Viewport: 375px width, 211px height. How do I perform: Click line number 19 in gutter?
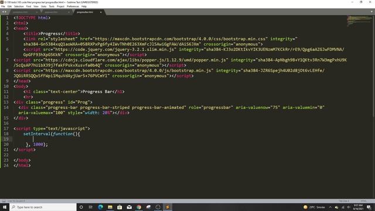tap(6, 139)
